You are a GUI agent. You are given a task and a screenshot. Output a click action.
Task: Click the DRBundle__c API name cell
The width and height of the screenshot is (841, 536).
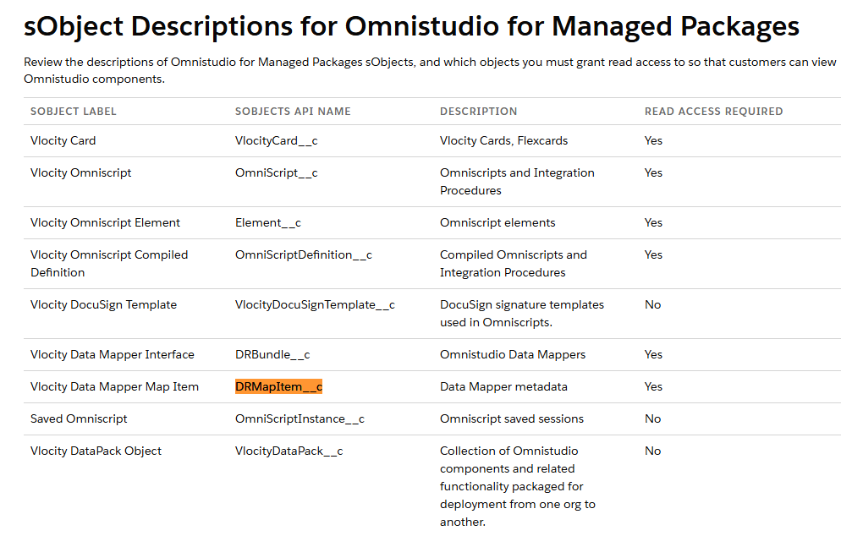click(266, 354)
